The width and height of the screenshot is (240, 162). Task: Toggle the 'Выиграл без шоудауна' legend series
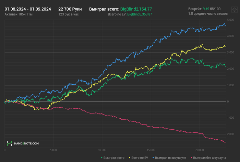point(208,158)
